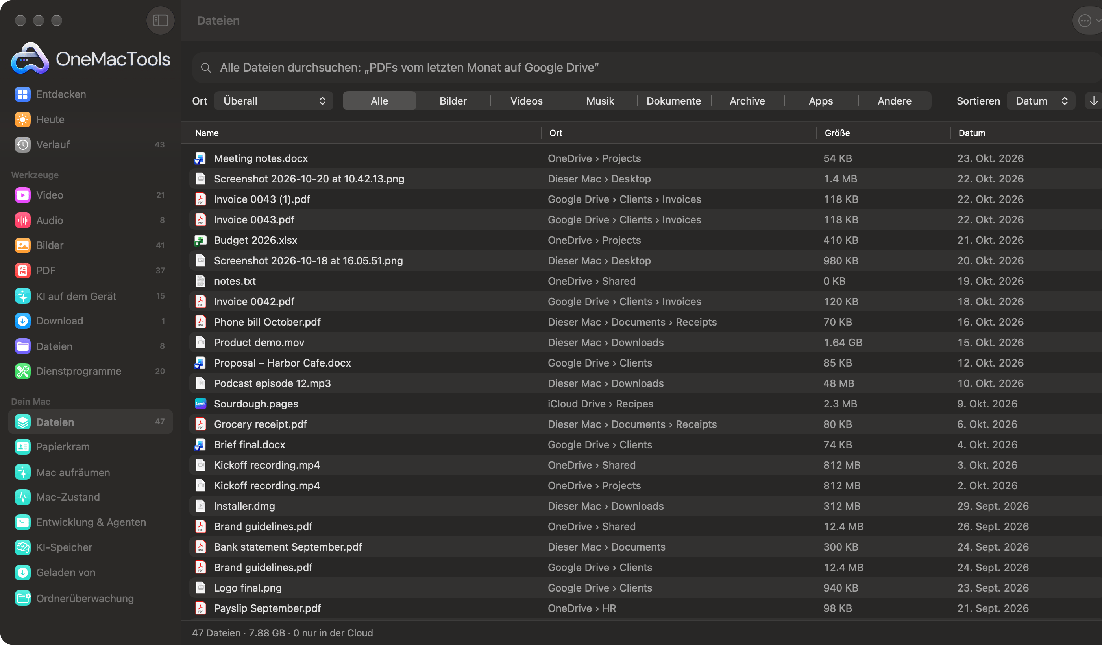Select Brand guidelines.pdf in Google Drive Clients
Screen dimensions: 1102x645
(x=645, y=567)
